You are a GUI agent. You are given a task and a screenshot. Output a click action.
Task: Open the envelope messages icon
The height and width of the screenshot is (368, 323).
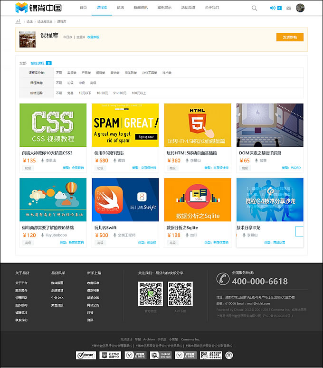[288, 8]
